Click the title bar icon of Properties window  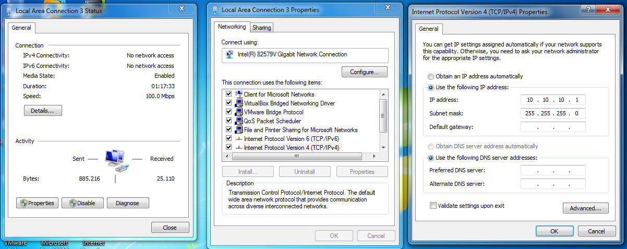[x=215, y=9]
